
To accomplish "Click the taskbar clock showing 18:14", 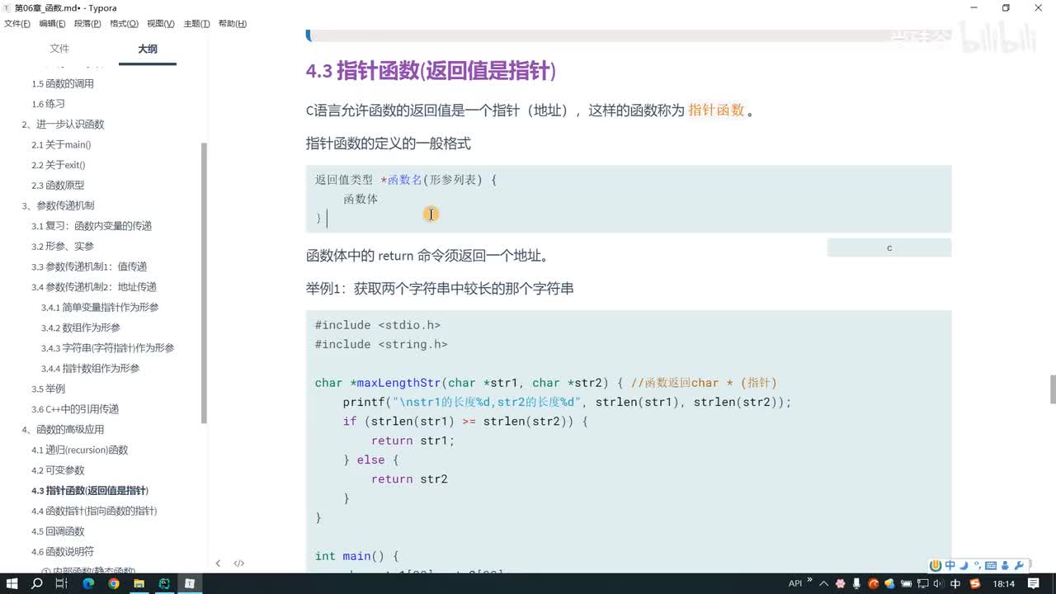I will (x=1004, y=583).
